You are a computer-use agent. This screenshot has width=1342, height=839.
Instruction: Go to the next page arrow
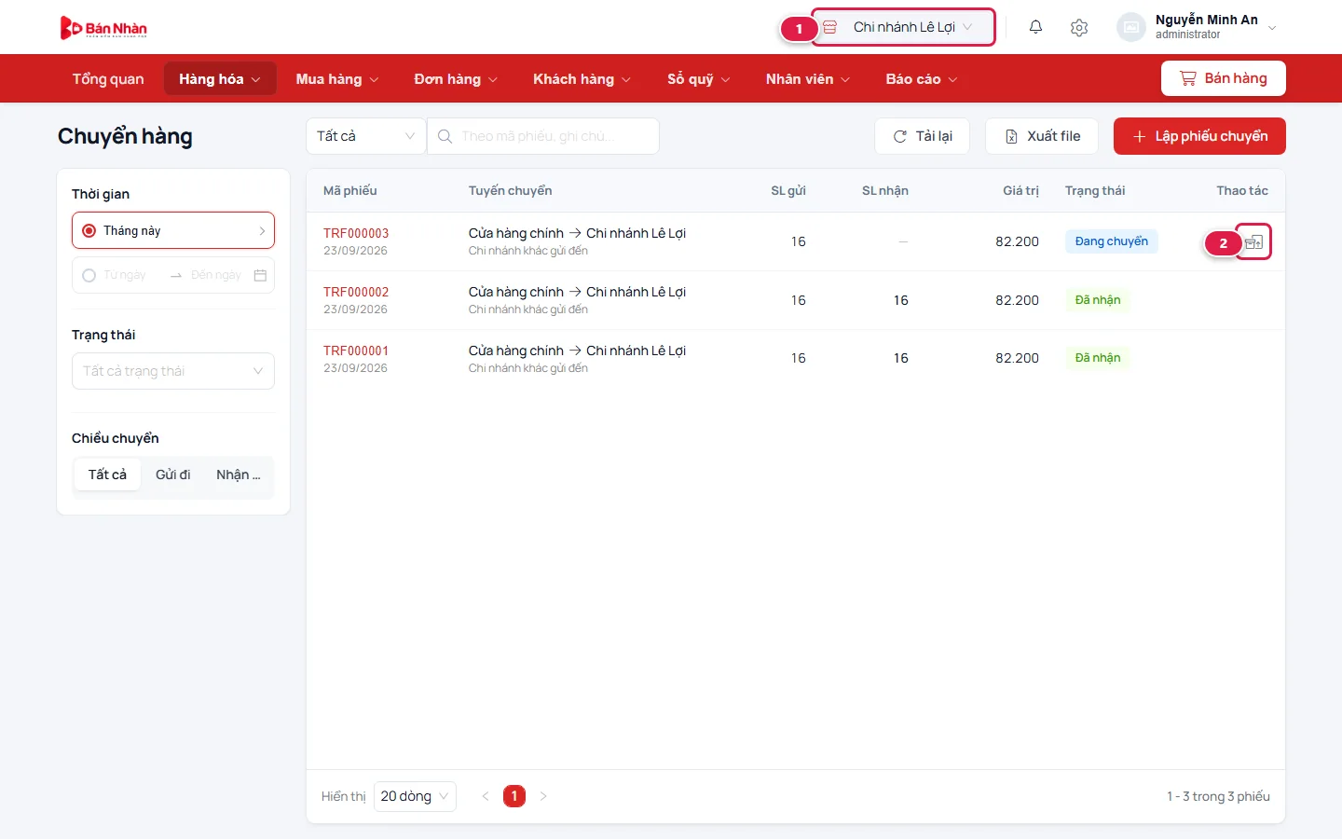[543, 796]
